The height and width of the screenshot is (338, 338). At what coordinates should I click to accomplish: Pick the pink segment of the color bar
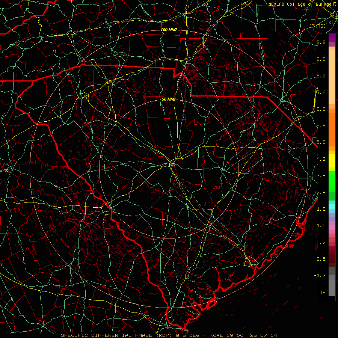[332, 228]
